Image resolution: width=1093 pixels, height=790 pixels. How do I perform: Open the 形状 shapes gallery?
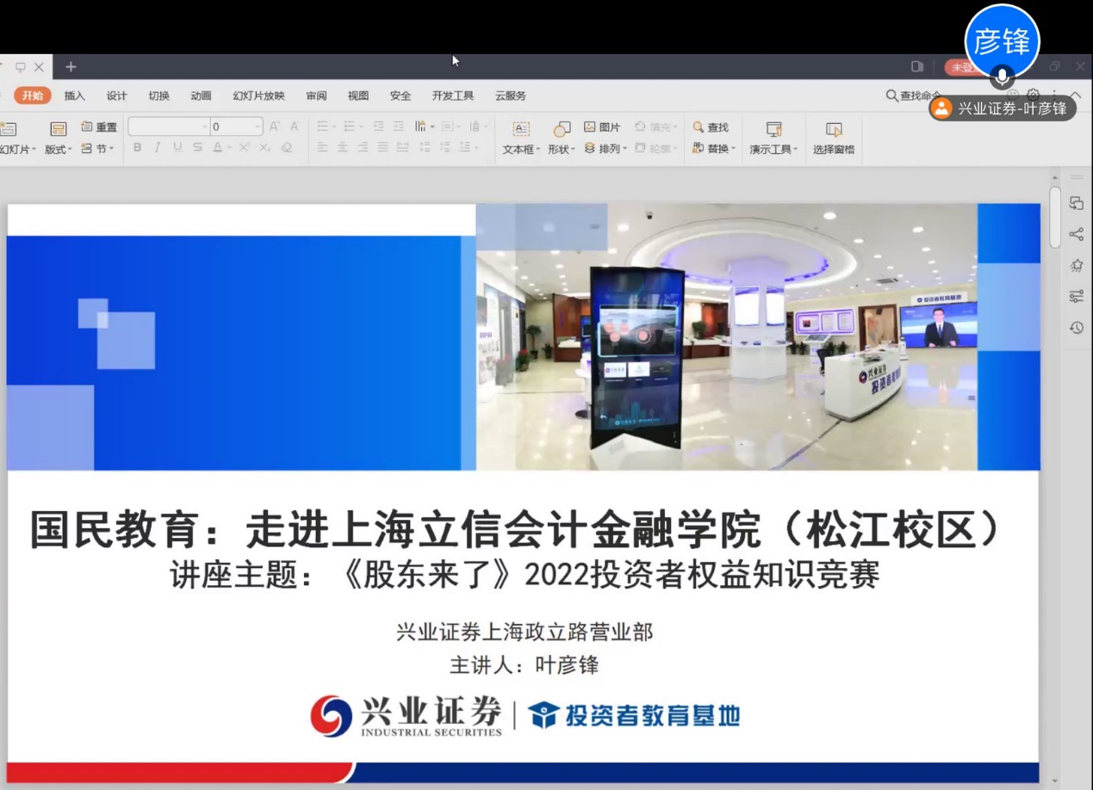[x=561, y=139]
